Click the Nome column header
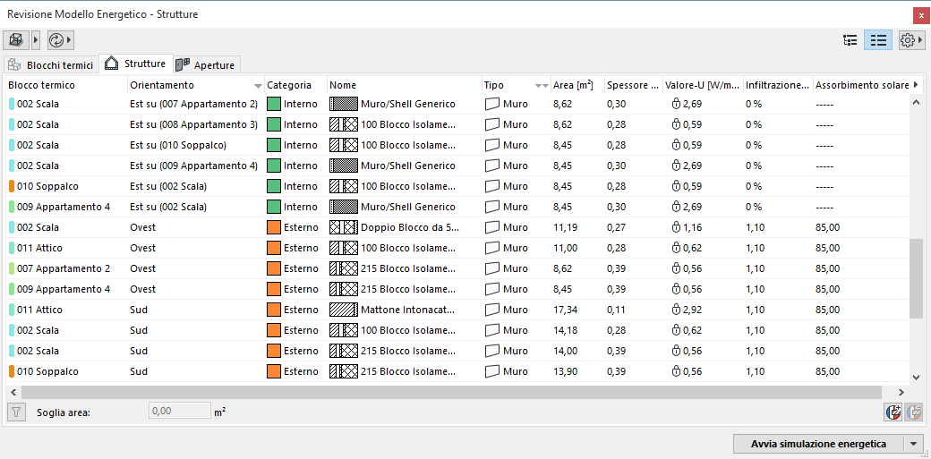The height and width of the screenshot is (459, 931). pyautogui.click(x=405, y=86)
